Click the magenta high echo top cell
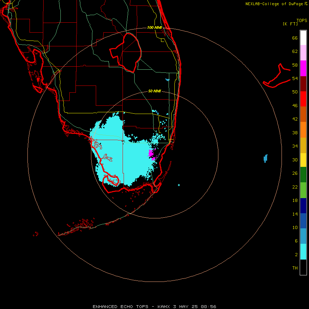 152,154
